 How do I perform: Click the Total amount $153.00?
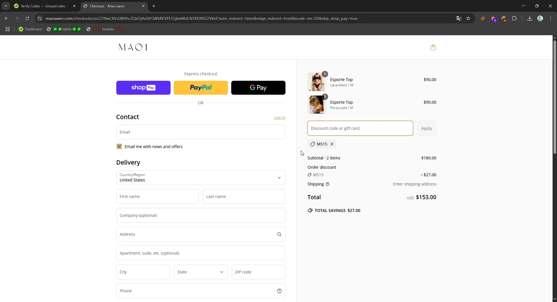[x=426, y=197]
